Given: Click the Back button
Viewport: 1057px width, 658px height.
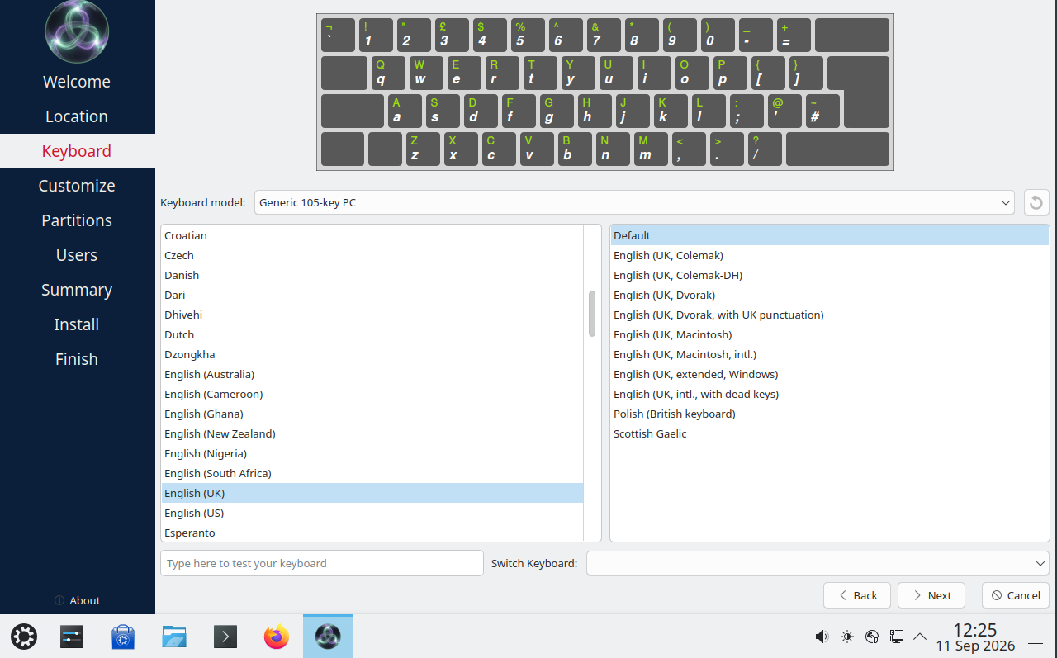Looking at the screenshot, I should [x=857, y=595].
